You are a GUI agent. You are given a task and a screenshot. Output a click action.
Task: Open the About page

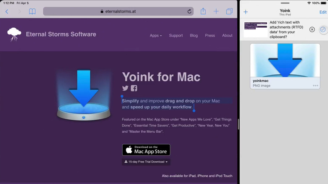227,36
